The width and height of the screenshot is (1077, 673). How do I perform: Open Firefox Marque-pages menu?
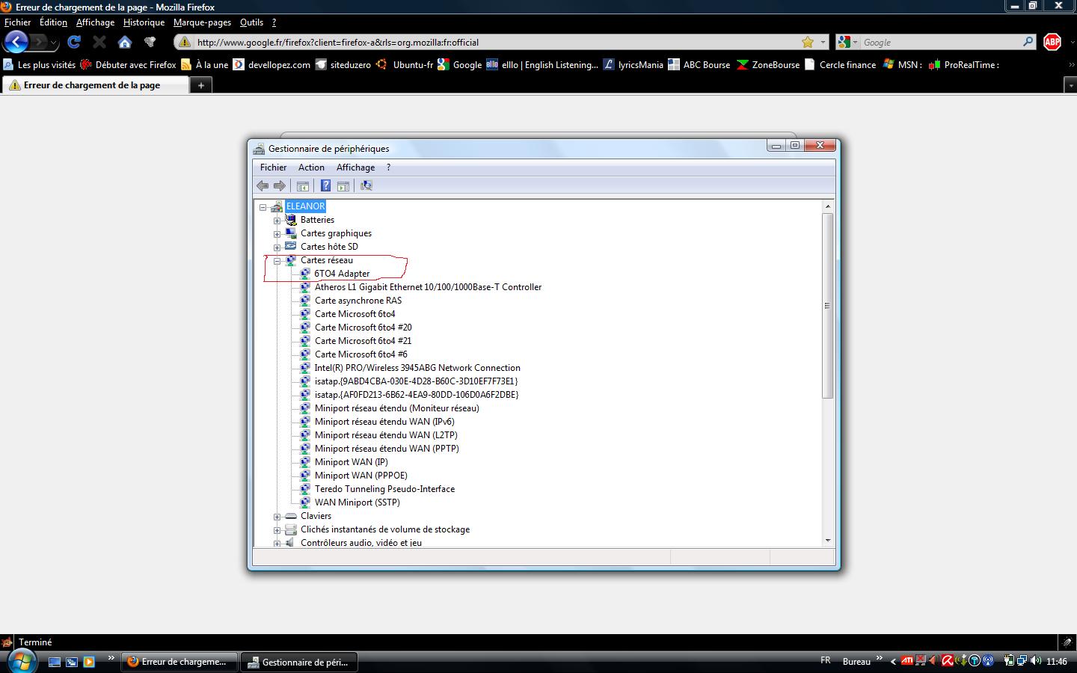(202, 22)
